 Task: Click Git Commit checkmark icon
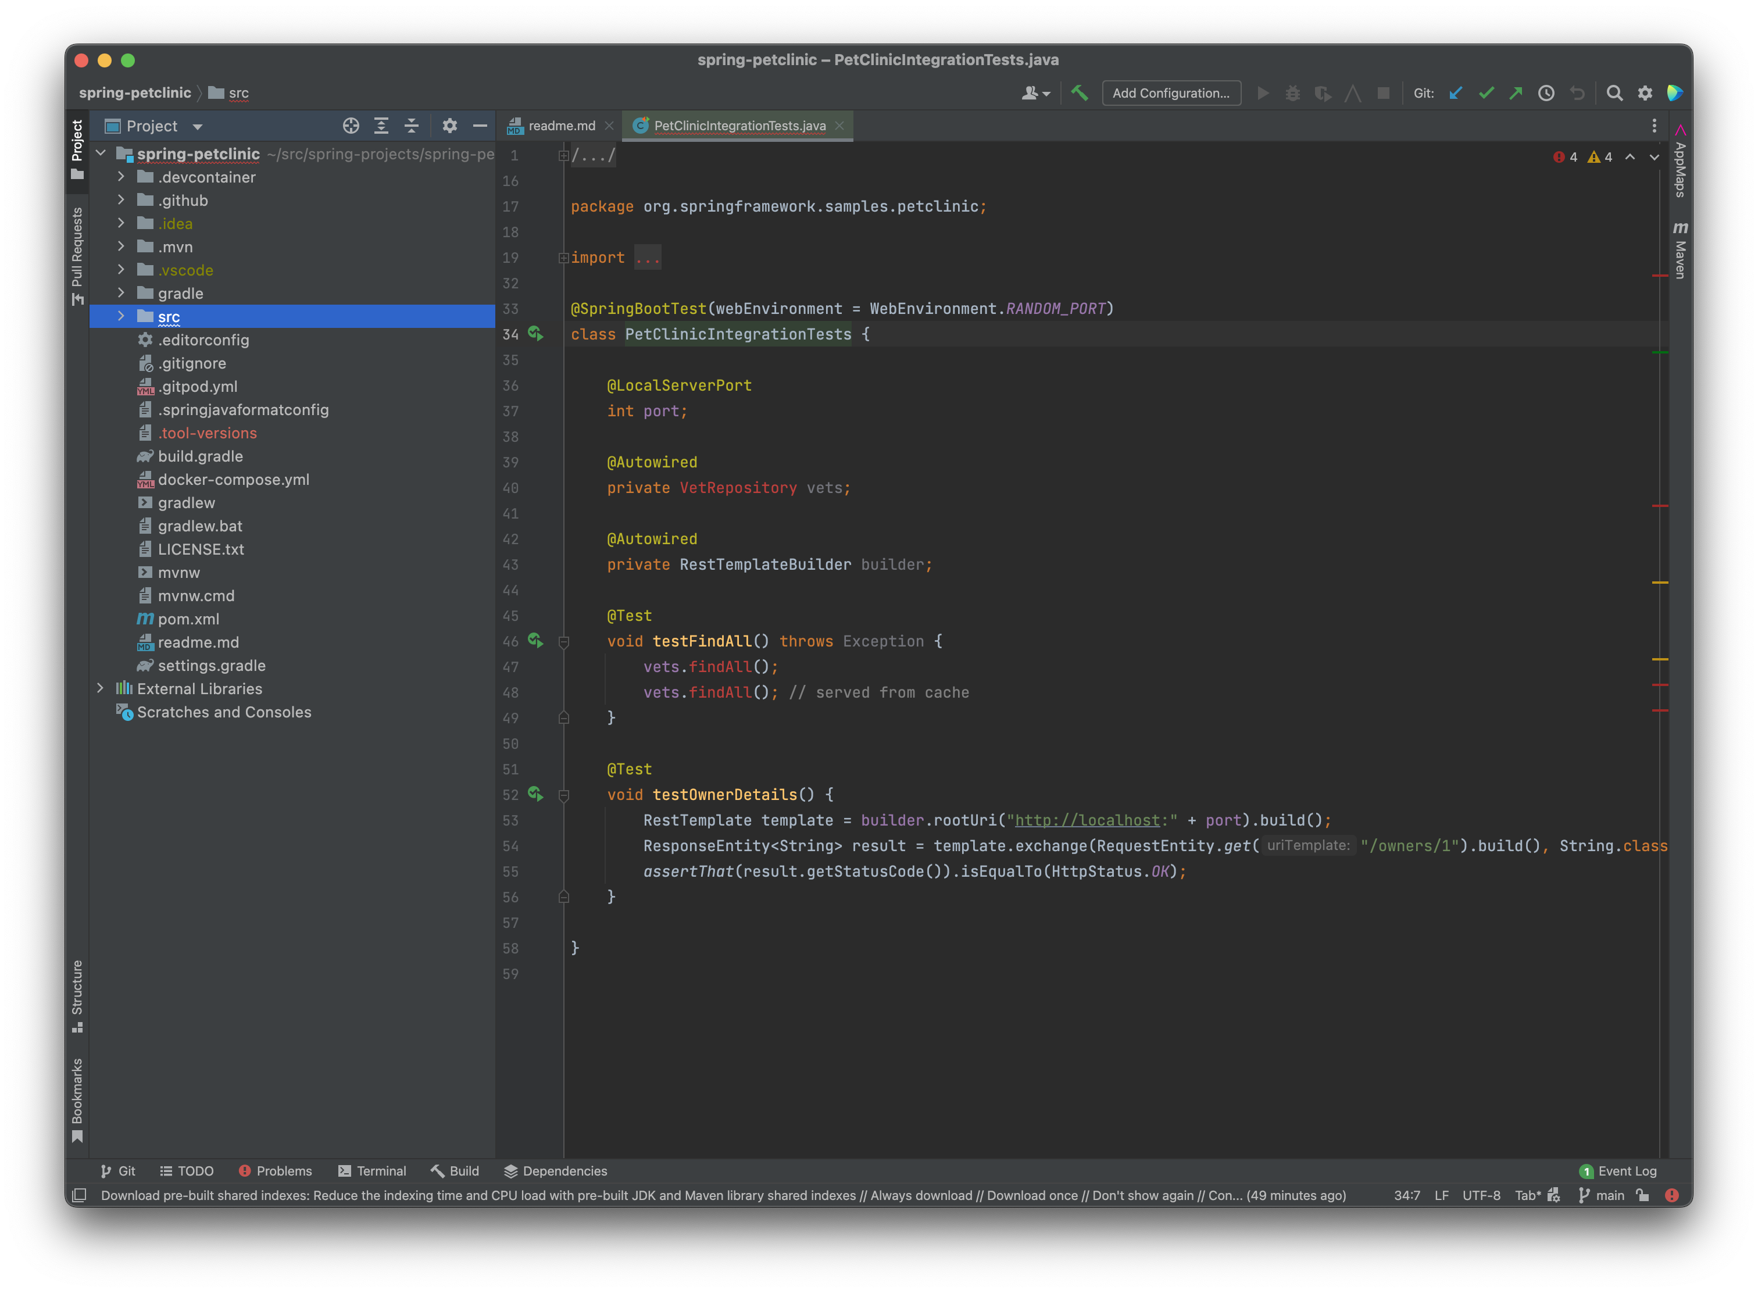[1485, 93]
